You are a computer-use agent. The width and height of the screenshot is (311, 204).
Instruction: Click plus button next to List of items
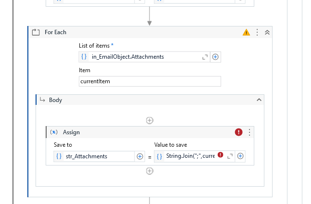[215, 57]
